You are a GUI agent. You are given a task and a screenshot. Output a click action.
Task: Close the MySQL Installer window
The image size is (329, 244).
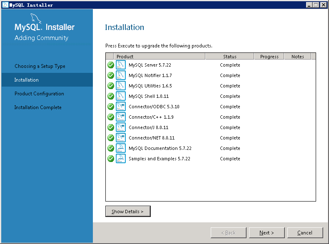pos(323,5)
